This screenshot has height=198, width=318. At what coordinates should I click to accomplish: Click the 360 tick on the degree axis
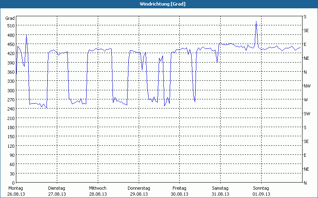pos(10,72)
